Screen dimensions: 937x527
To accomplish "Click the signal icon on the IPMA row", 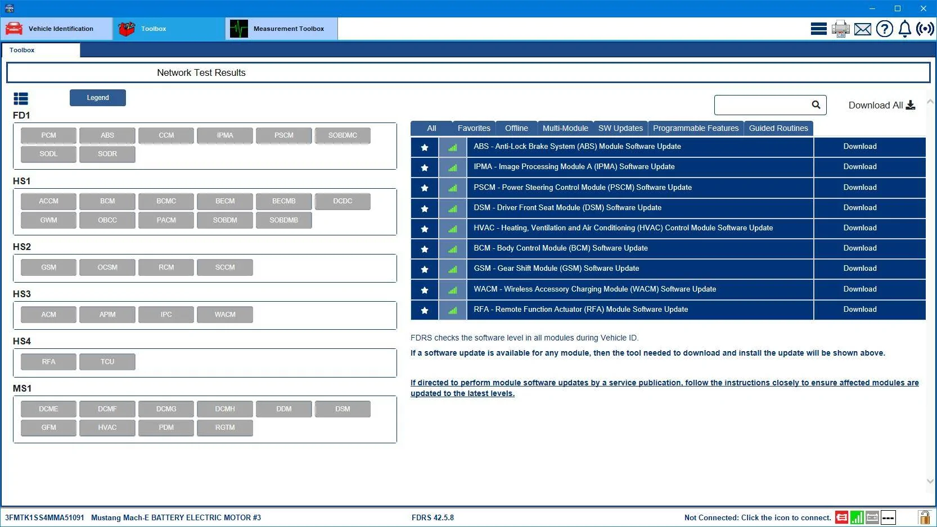I will [453, 167].
